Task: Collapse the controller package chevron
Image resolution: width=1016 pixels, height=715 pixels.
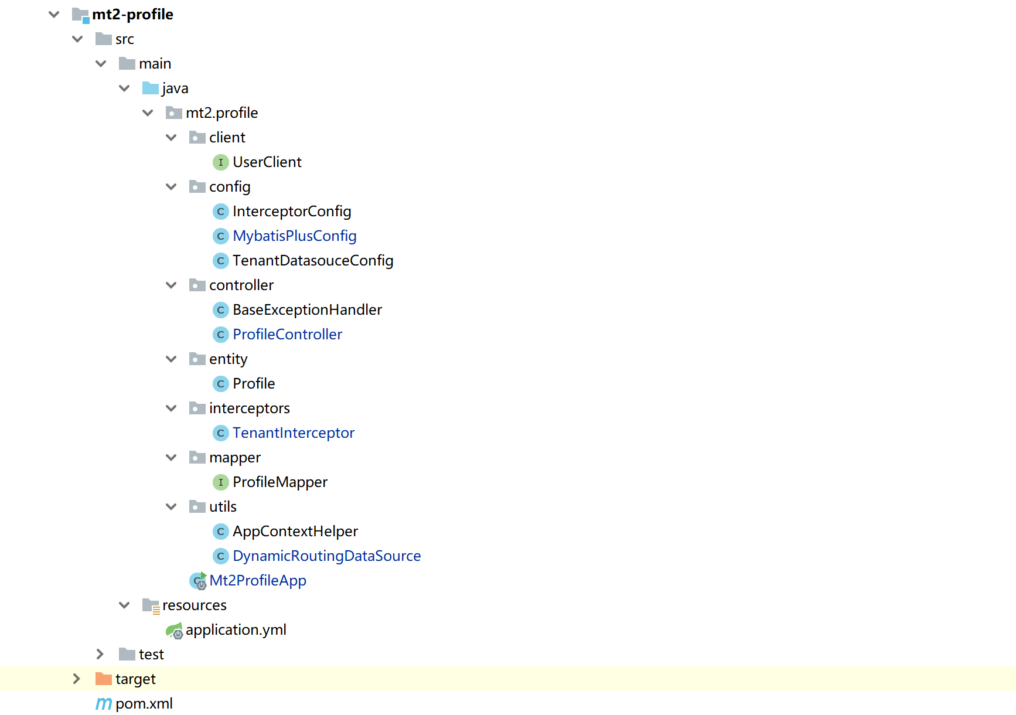Action: (x=171, y=285)
